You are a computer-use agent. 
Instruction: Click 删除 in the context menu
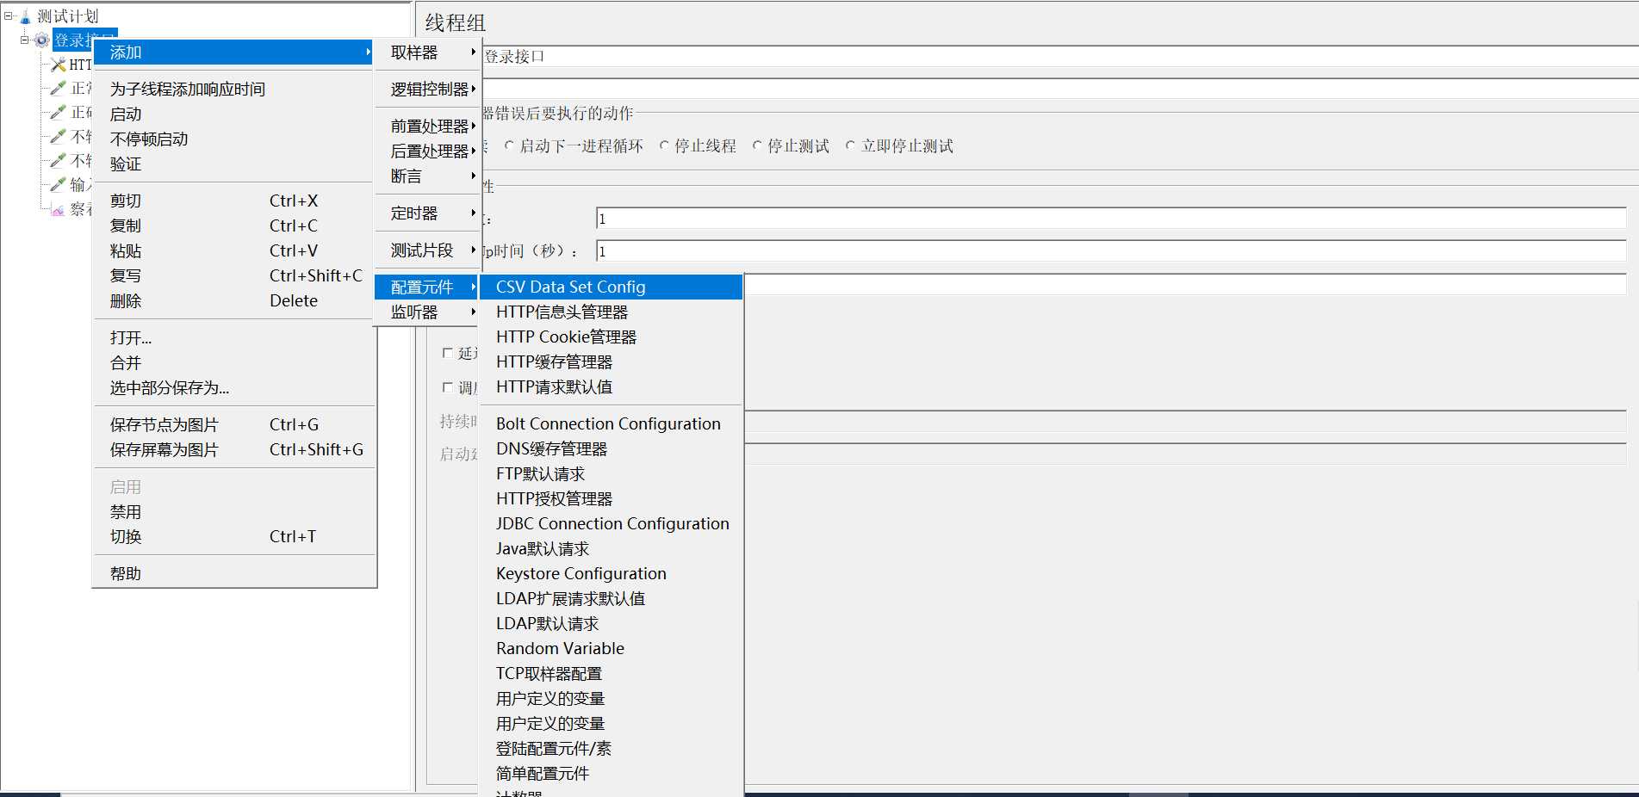233,300
